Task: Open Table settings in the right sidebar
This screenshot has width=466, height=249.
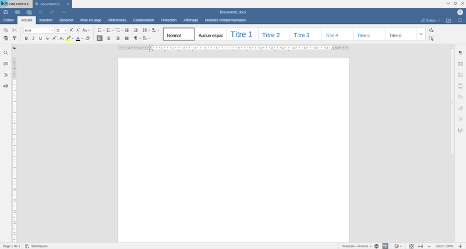Action: [x=460, y=64]
